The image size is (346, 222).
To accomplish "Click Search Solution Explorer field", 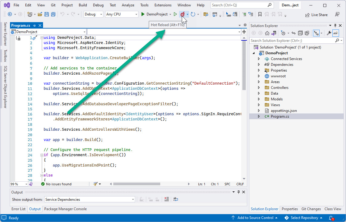I will point(297,41).
